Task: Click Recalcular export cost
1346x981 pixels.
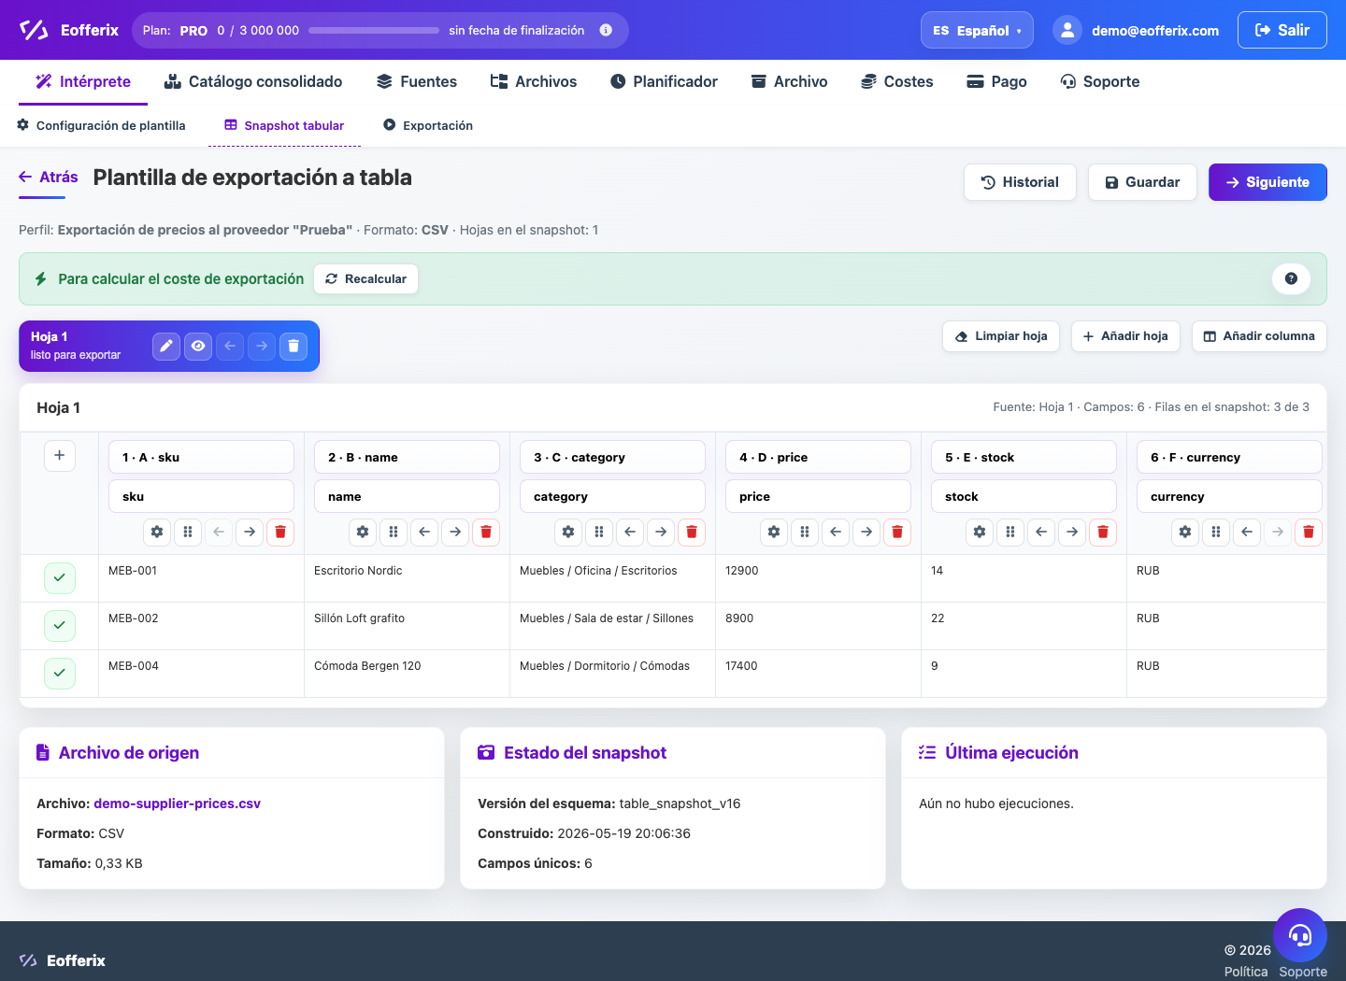Action: pos(365,278)
